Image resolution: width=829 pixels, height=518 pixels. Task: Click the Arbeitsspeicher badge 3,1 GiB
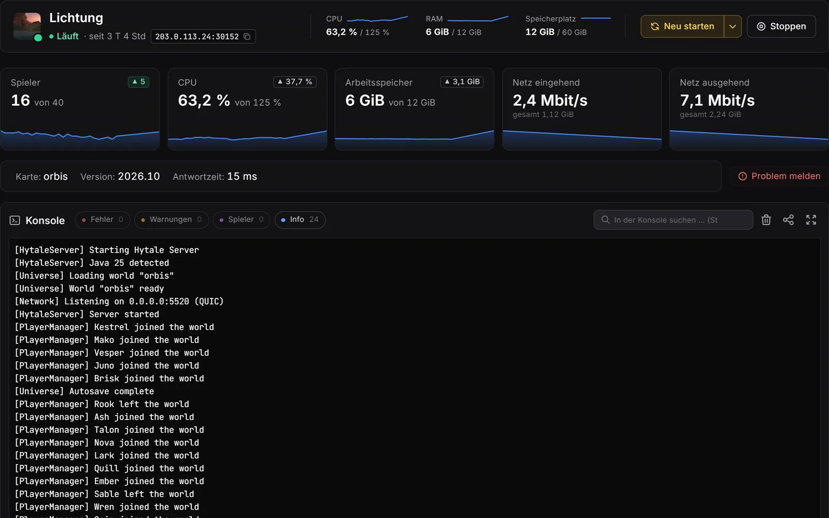point(462,82)
